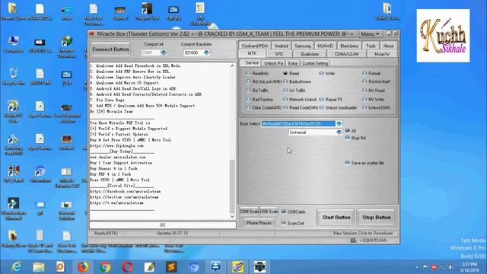Screen dimensions: 487x274
Task: Click the Phone Pinouts button
Action: [259, 223]
